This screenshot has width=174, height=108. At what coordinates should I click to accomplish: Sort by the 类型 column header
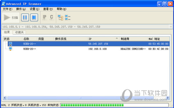(x=46, y=39)
